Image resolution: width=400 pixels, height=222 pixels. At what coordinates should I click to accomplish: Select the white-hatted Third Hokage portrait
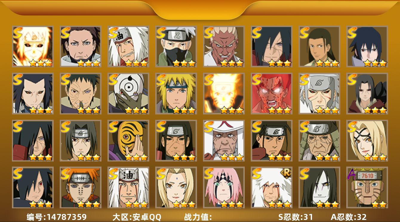point(224,140)
